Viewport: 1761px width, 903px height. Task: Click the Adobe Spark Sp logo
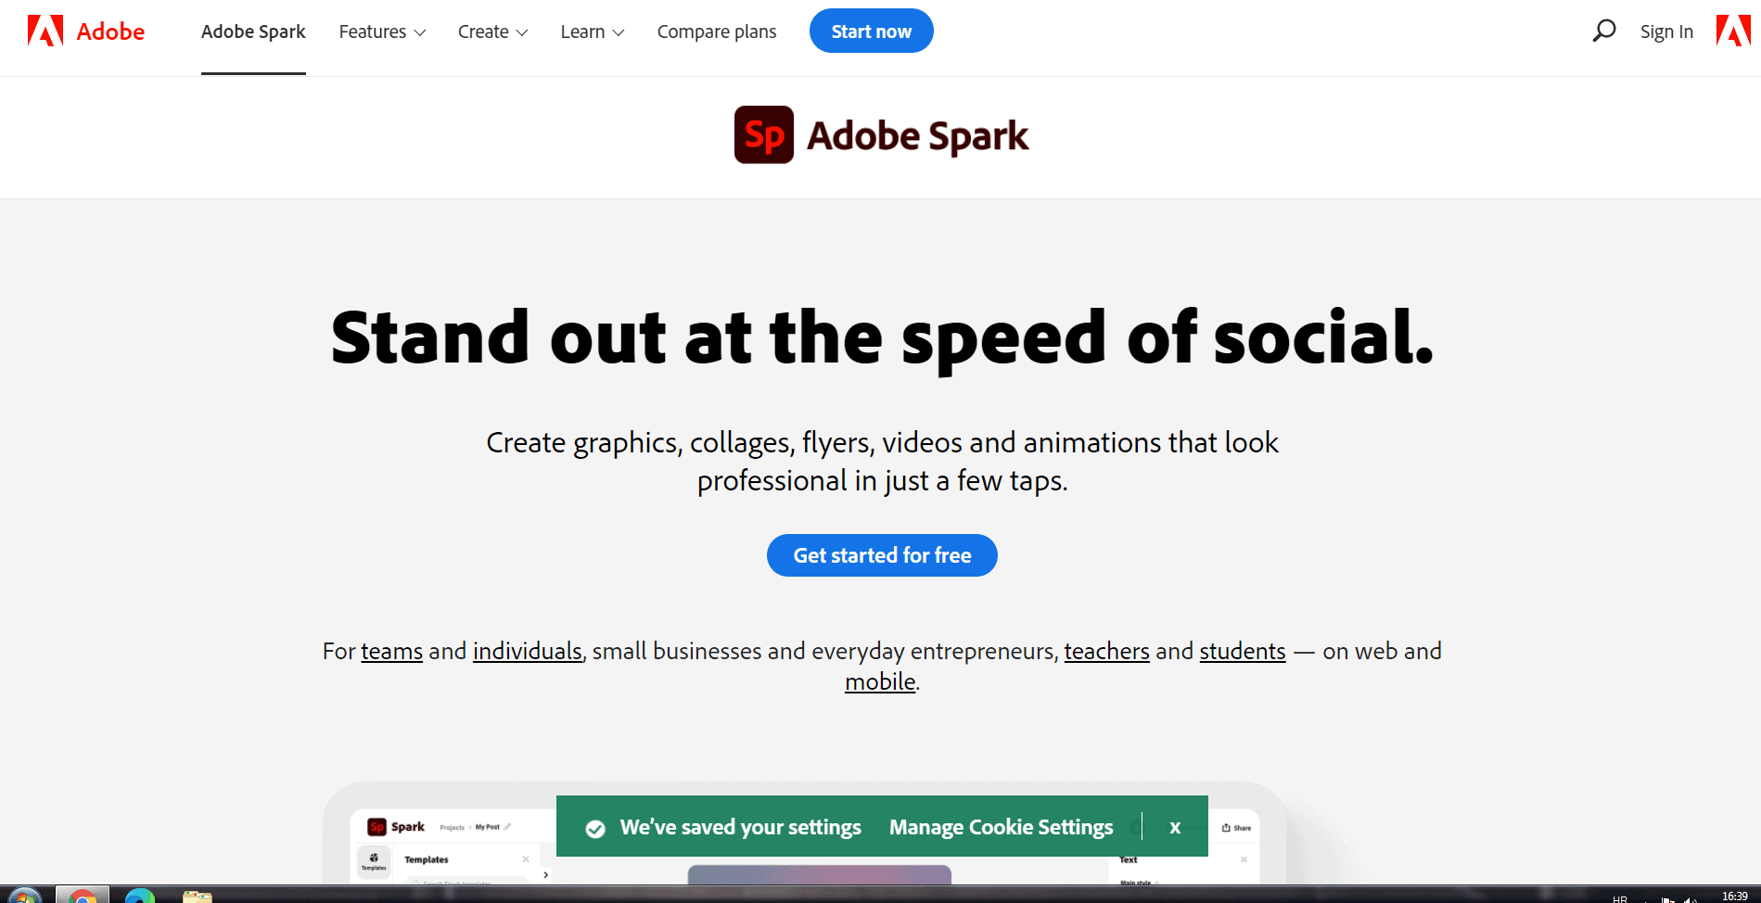[x=764, y=135]
